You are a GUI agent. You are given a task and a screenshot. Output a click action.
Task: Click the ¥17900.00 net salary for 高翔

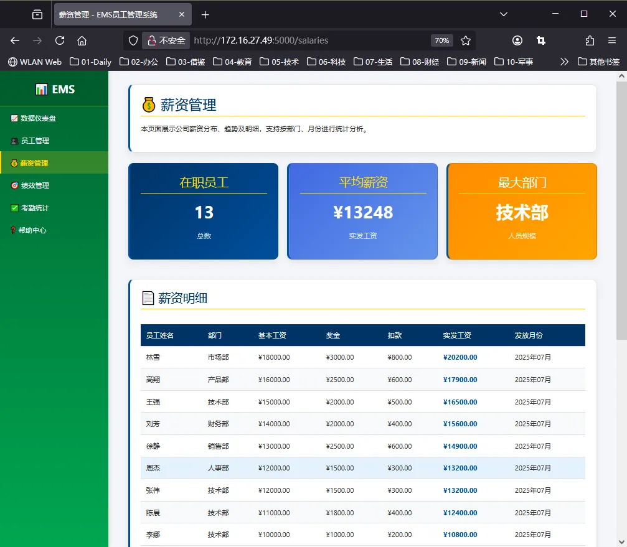point(460,380)
